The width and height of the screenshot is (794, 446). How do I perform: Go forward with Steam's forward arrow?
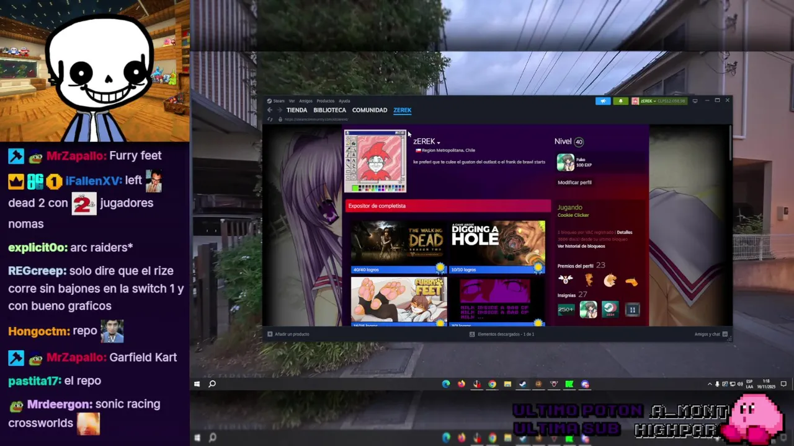pyautogui.click(x=279, y=110)
